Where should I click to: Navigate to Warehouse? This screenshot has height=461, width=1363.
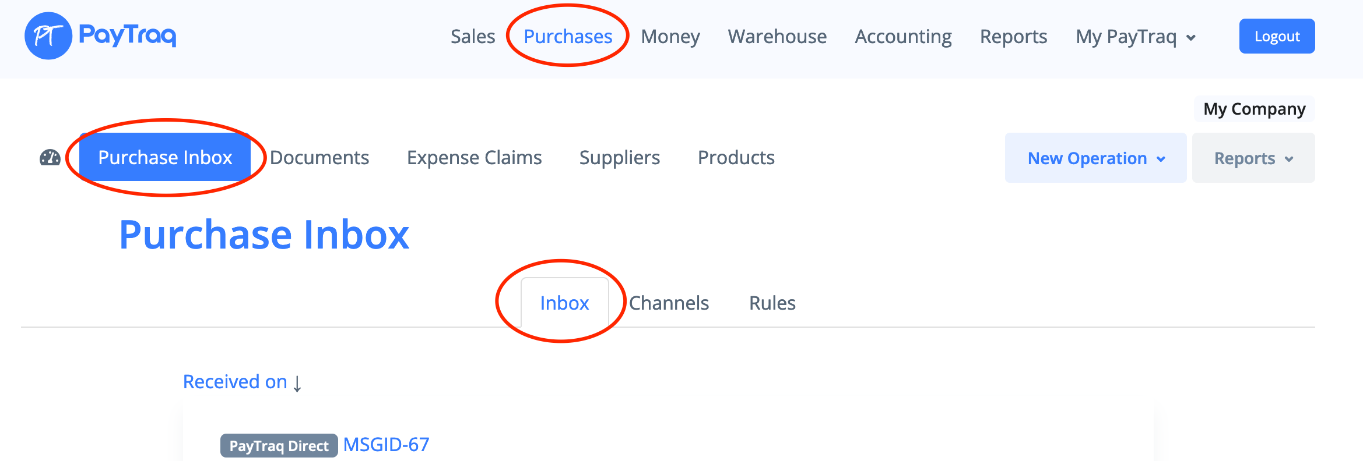[777, 37]
